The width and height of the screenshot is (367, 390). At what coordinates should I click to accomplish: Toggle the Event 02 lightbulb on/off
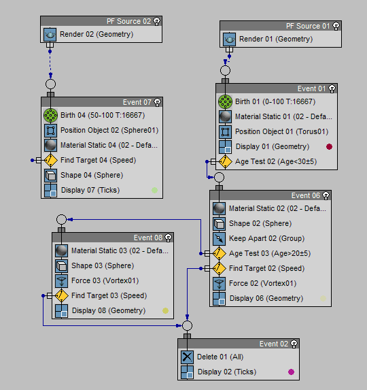pos(294,344)
